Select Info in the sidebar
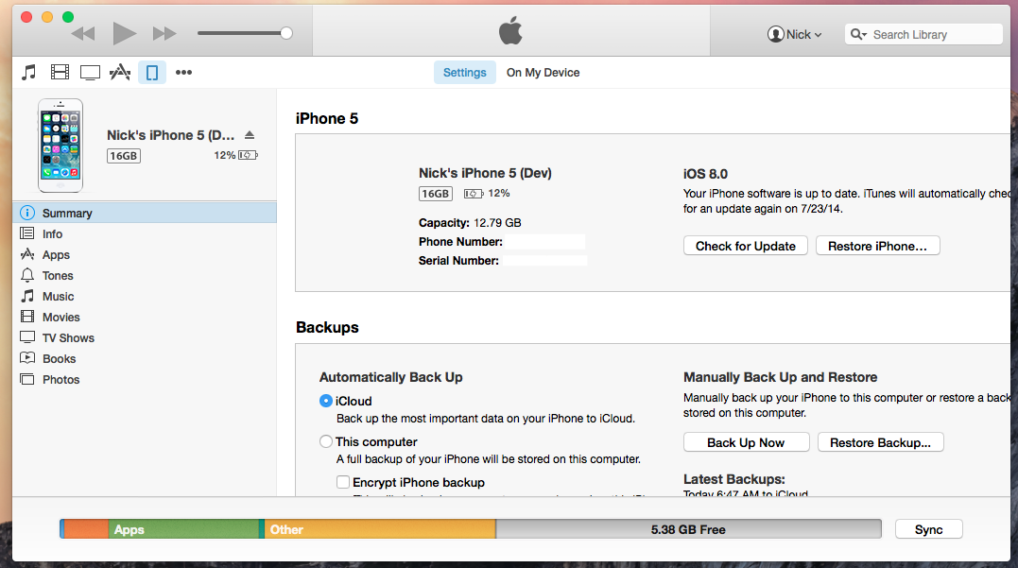Screen dimensions: 1018x568 point(144,233)
